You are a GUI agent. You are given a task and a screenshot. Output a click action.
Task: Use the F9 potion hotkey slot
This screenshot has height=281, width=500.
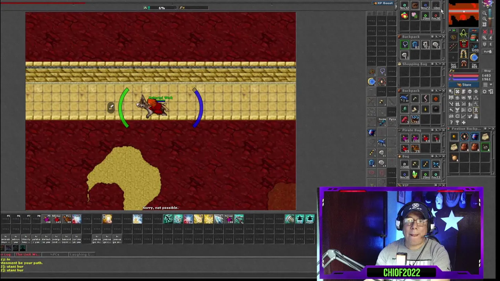click(46, 219)
